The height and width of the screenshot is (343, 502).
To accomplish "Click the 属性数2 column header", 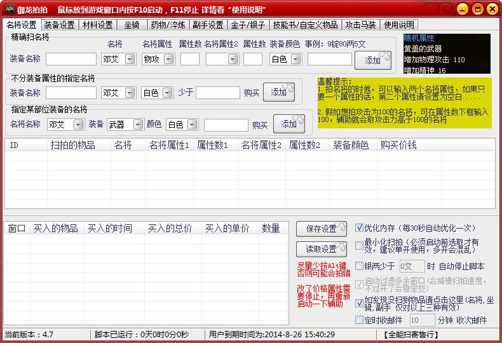I will coord(308,145).
